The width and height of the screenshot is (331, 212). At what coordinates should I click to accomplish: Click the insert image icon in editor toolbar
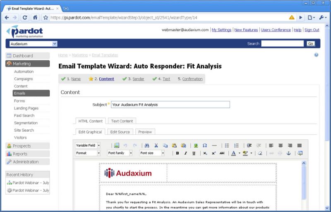(x=117, y=145)
